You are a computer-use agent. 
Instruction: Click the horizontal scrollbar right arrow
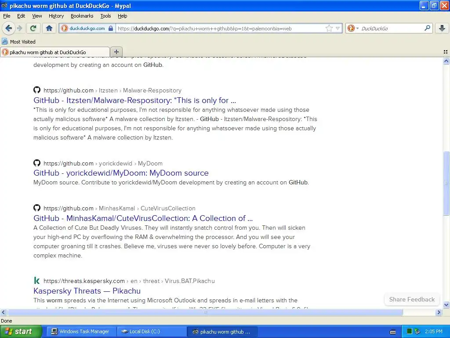tap(439, 312)
